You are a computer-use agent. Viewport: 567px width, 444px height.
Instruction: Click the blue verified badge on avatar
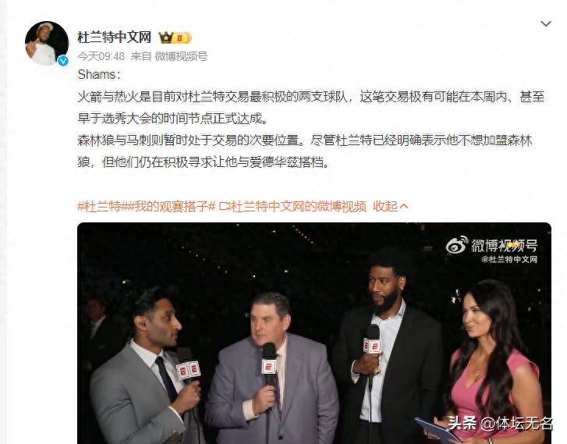[63, 61]
